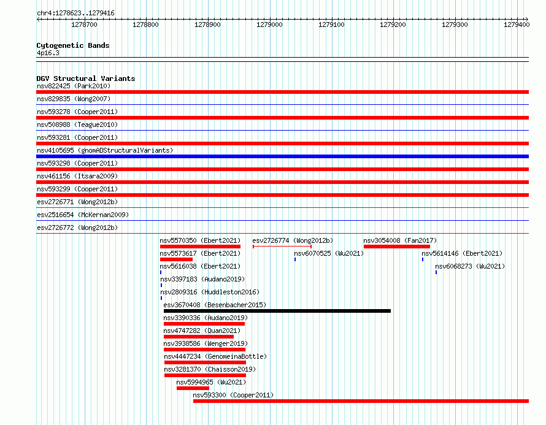Click the nsv4447234 (GenomeinaBottle) label
This screenshot has height=425, width=546.
(x=215, y=356)
